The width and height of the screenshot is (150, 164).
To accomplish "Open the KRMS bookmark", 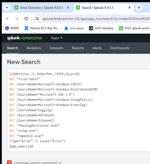I will 12,28.
